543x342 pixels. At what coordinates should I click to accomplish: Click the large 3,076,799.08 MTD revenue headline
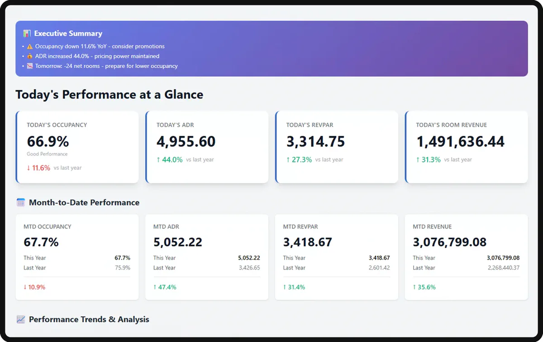click(450, 242)
